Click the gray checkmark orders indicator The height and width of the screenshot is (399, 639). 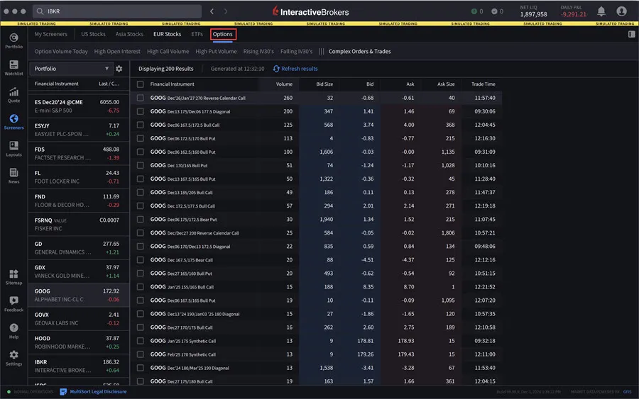tap(494, 11)
